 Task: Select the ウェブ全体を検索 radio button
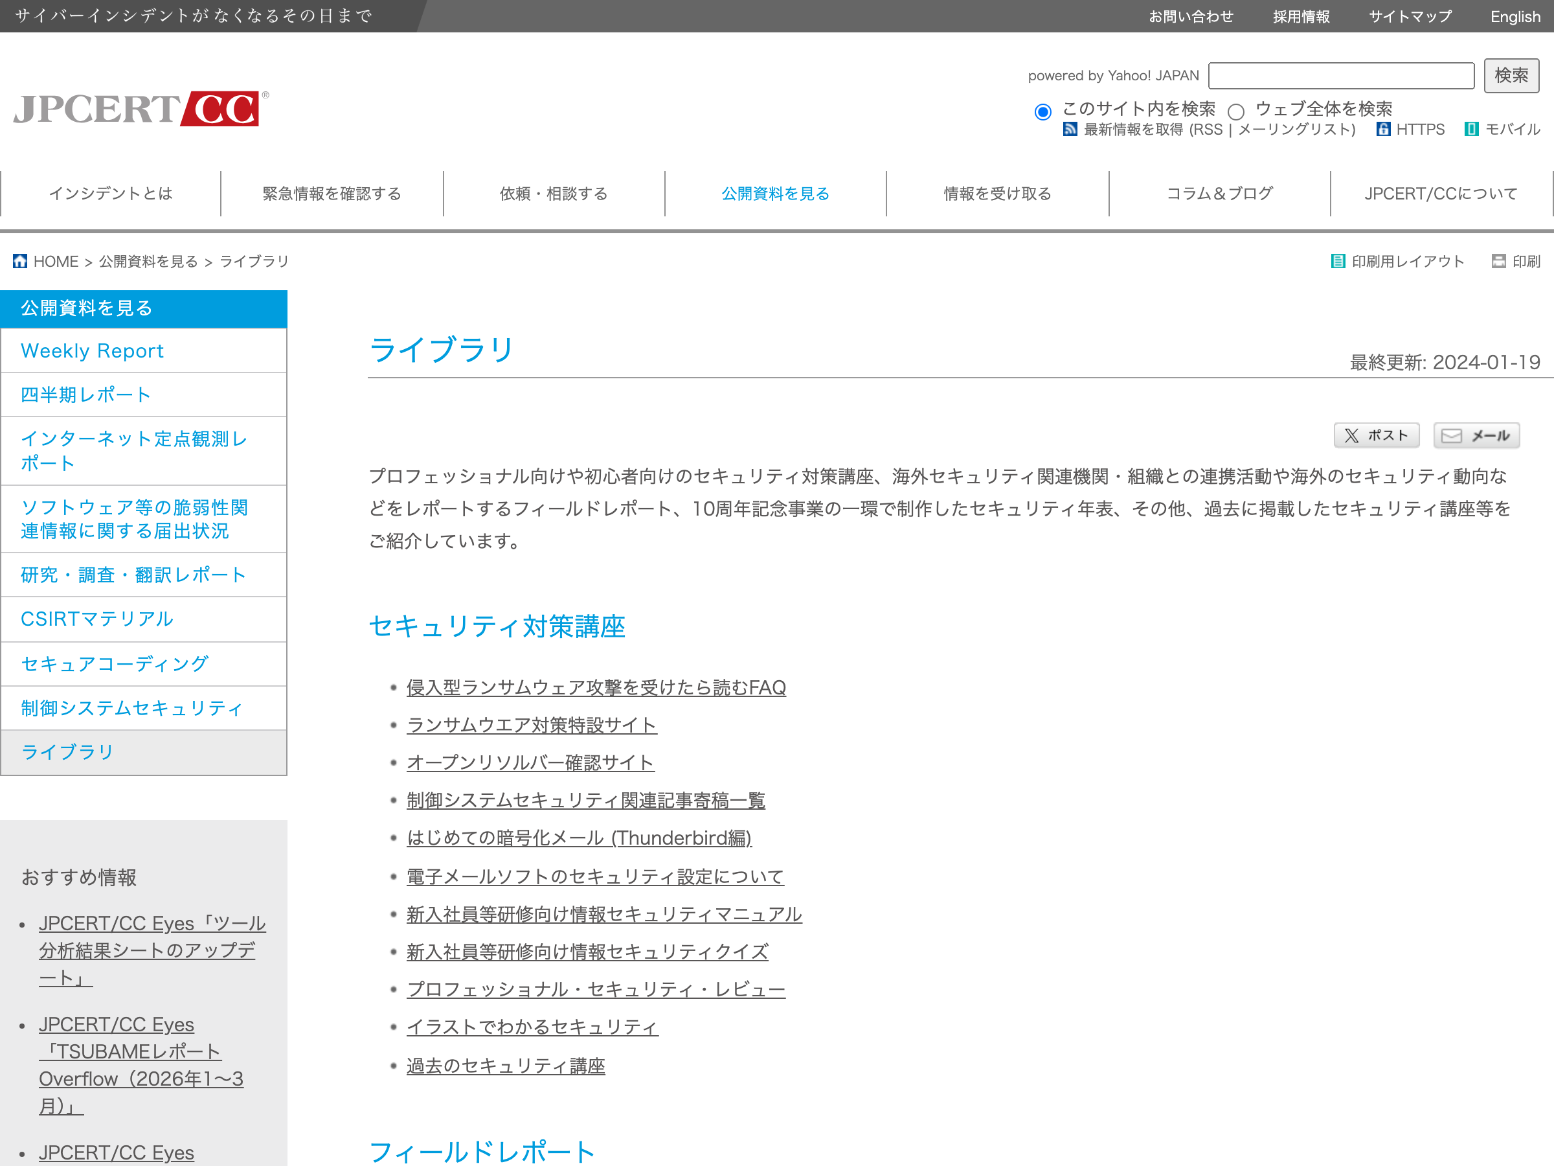coord(1235,111)
